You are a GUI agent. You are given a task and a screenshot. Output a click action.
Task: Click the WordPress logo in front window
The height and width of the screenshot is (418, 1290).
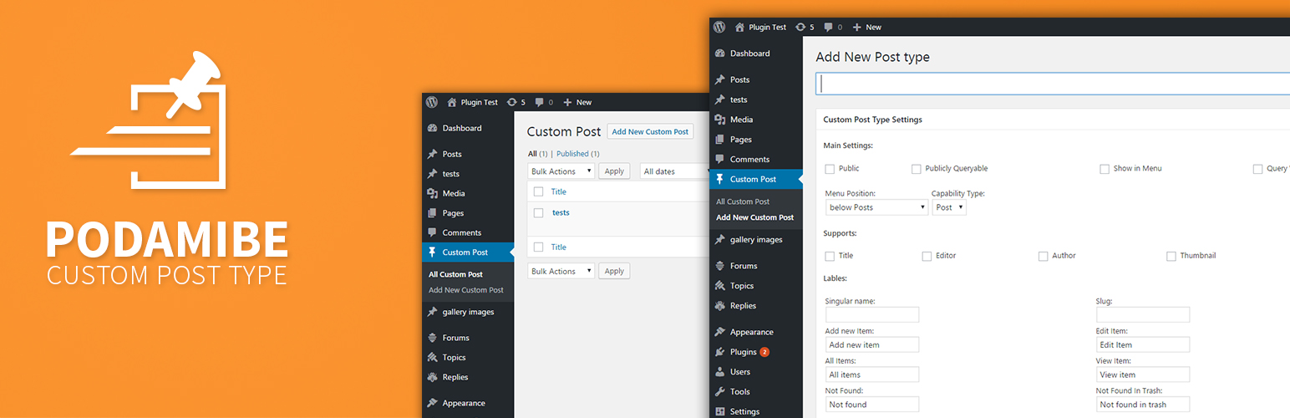pos(719,27)
